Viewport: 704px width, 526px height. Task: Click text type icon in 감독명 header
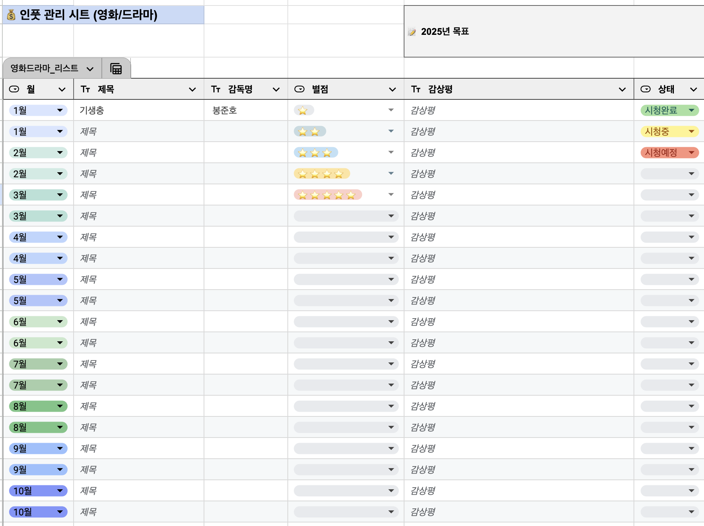click(x=216, y=89)
